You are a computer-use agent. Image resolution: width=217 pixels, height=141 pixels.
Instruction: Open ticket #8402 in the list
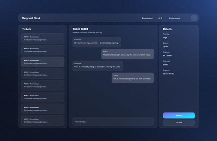(43, 38)
